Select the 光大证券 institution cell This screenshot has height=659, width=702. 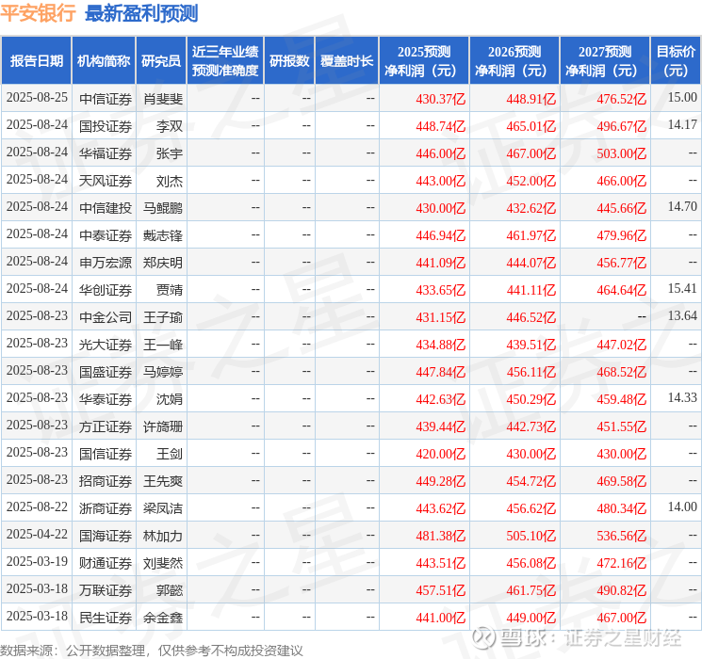tap(106, 345)
